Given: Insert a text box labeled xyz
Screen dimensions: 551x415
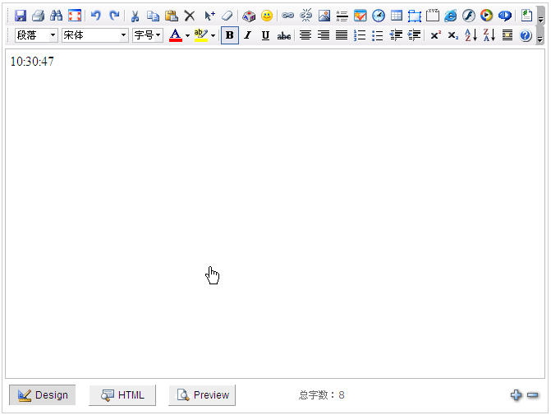Looking at the screenshot, I should pyautogui.click(x=433, y=16).
